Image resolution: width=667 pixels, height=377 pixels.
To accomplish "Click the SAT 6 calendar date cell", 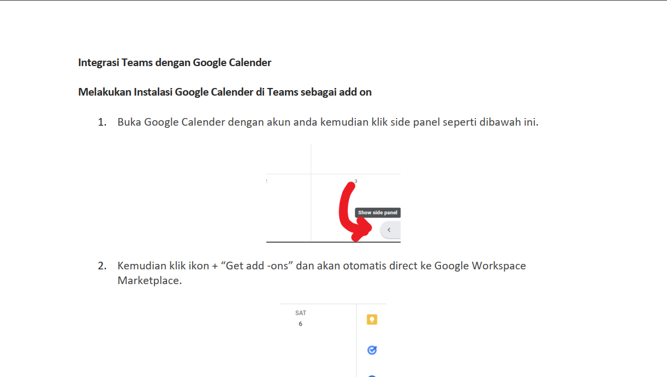I will [300, 319].
